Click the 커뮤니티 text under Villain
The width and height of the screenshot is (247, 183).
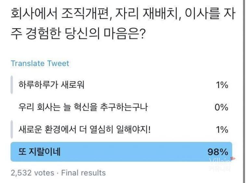click(220, 168)
